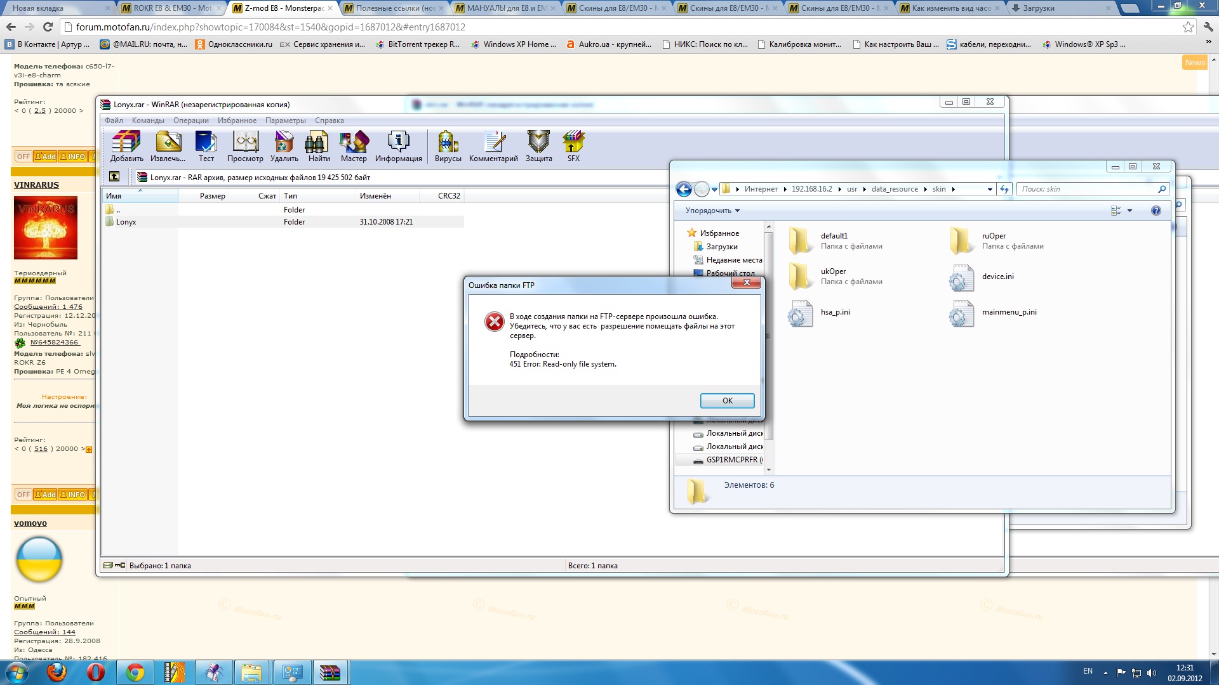Go up one folder level in WinRAR
The height and width of the screenshot is (685, 1219).
click(114, 177)
